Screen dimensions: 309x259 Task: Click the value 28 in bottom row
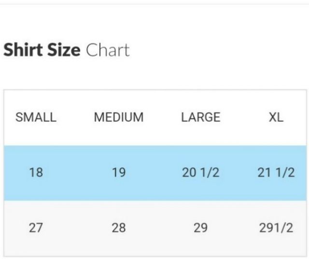tap(119, 228)
